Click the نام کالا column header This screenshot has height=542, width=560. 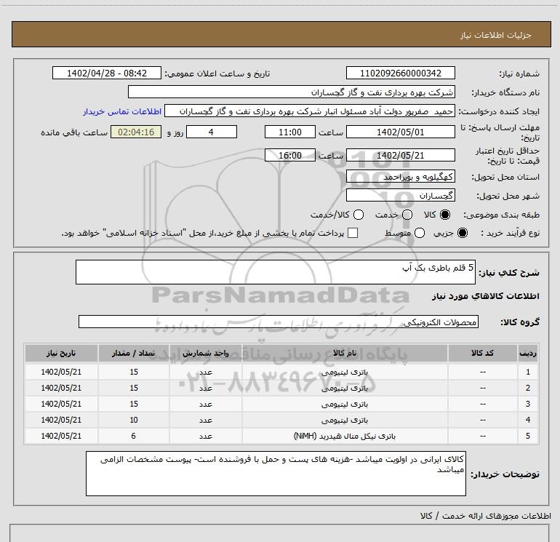(345, 353)
